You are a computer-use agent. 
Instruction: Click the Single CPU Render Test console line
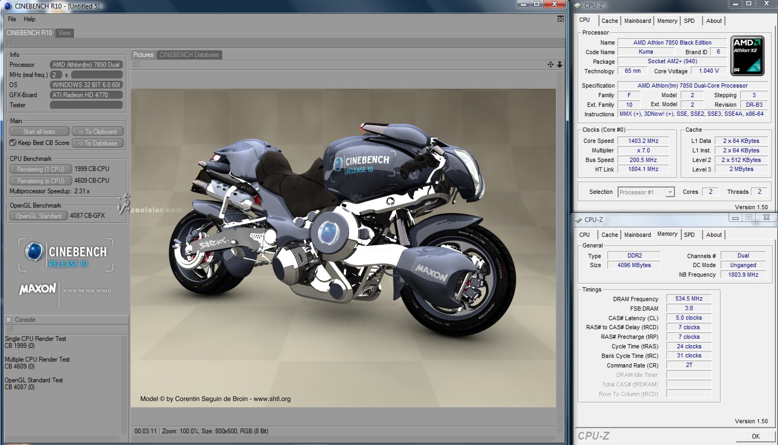(35, 339)
